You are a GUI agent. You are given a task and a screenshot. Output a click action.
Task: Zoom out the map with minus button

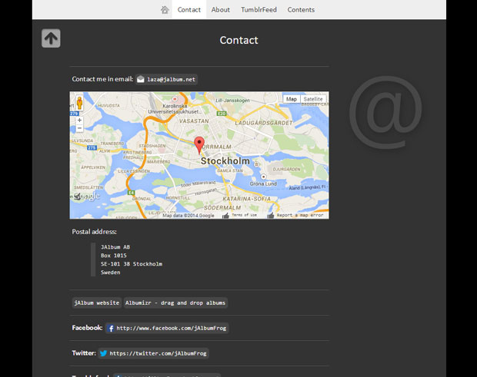click(79, 129)
